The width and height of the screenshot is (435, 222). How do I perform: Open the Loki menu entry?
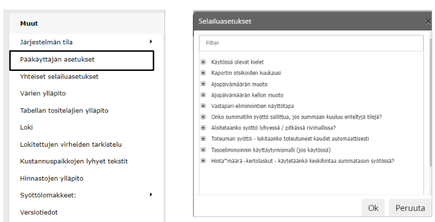coord(27,127)
